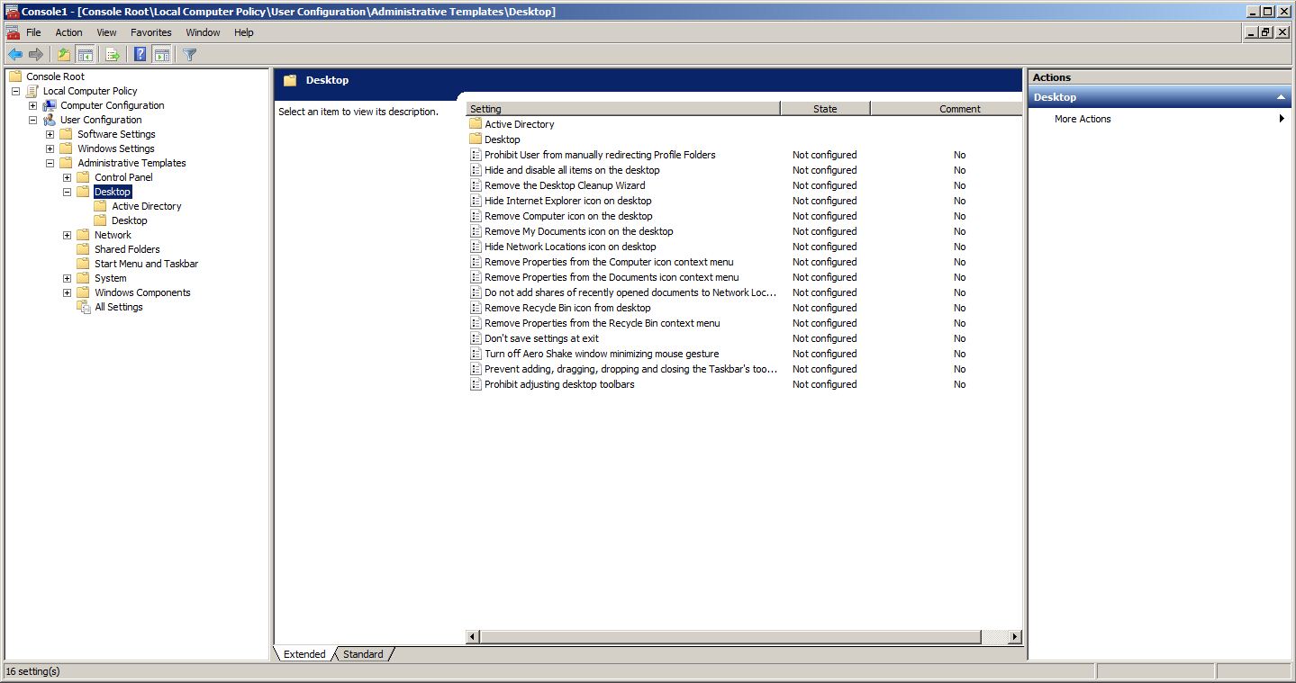Click the User Configuration user icon

click(50, 120)
